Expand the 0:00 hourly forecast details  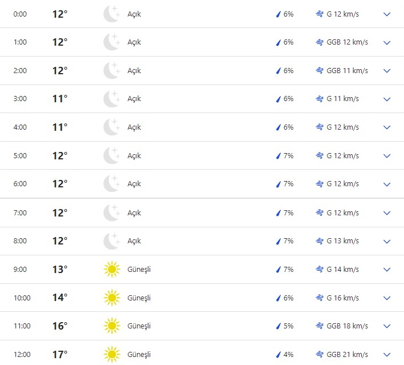tap(387, 14)
